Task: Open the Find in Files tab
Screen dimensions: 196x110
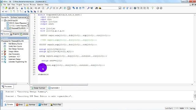Action: (56, 105)
